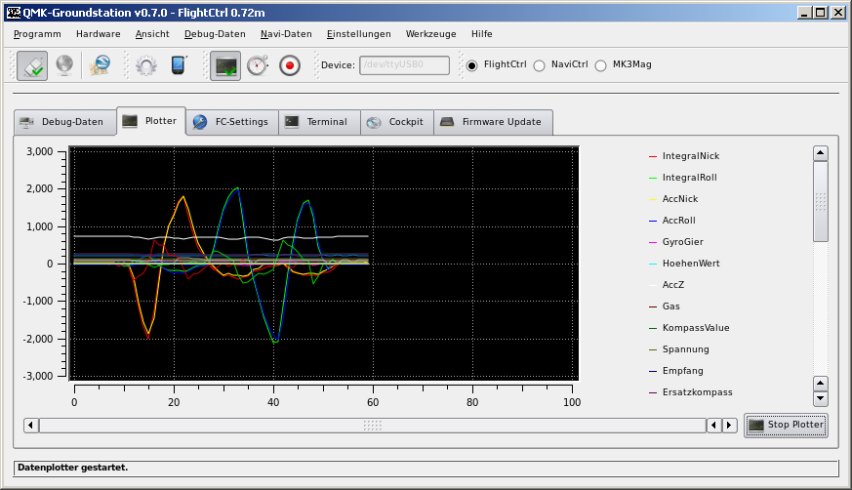Click the horizontal plot scrollbar handle
Screen dimensions: 852x490
[372, 426]
